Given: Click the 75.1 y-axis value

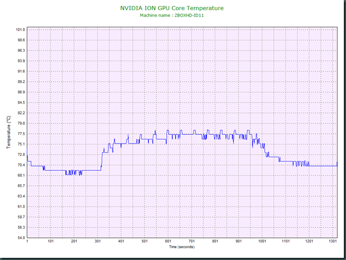Looking at the screenshot, I should tap(21, 144).
